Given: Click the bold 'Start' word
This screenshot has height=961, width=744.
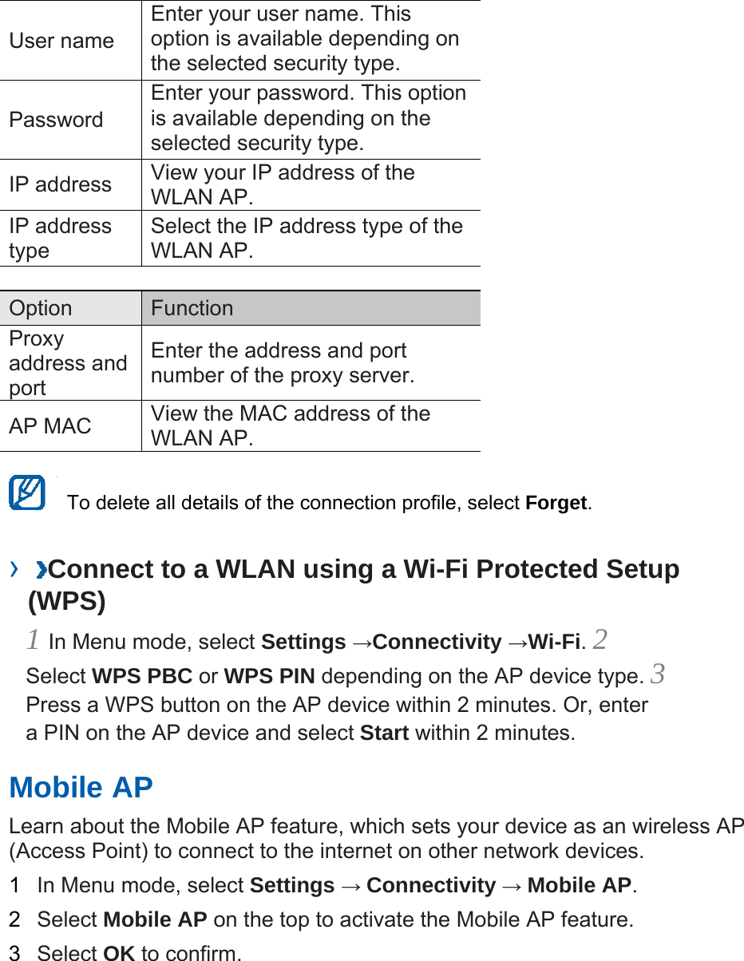Looking at the screenshot, I should [385, 733].
